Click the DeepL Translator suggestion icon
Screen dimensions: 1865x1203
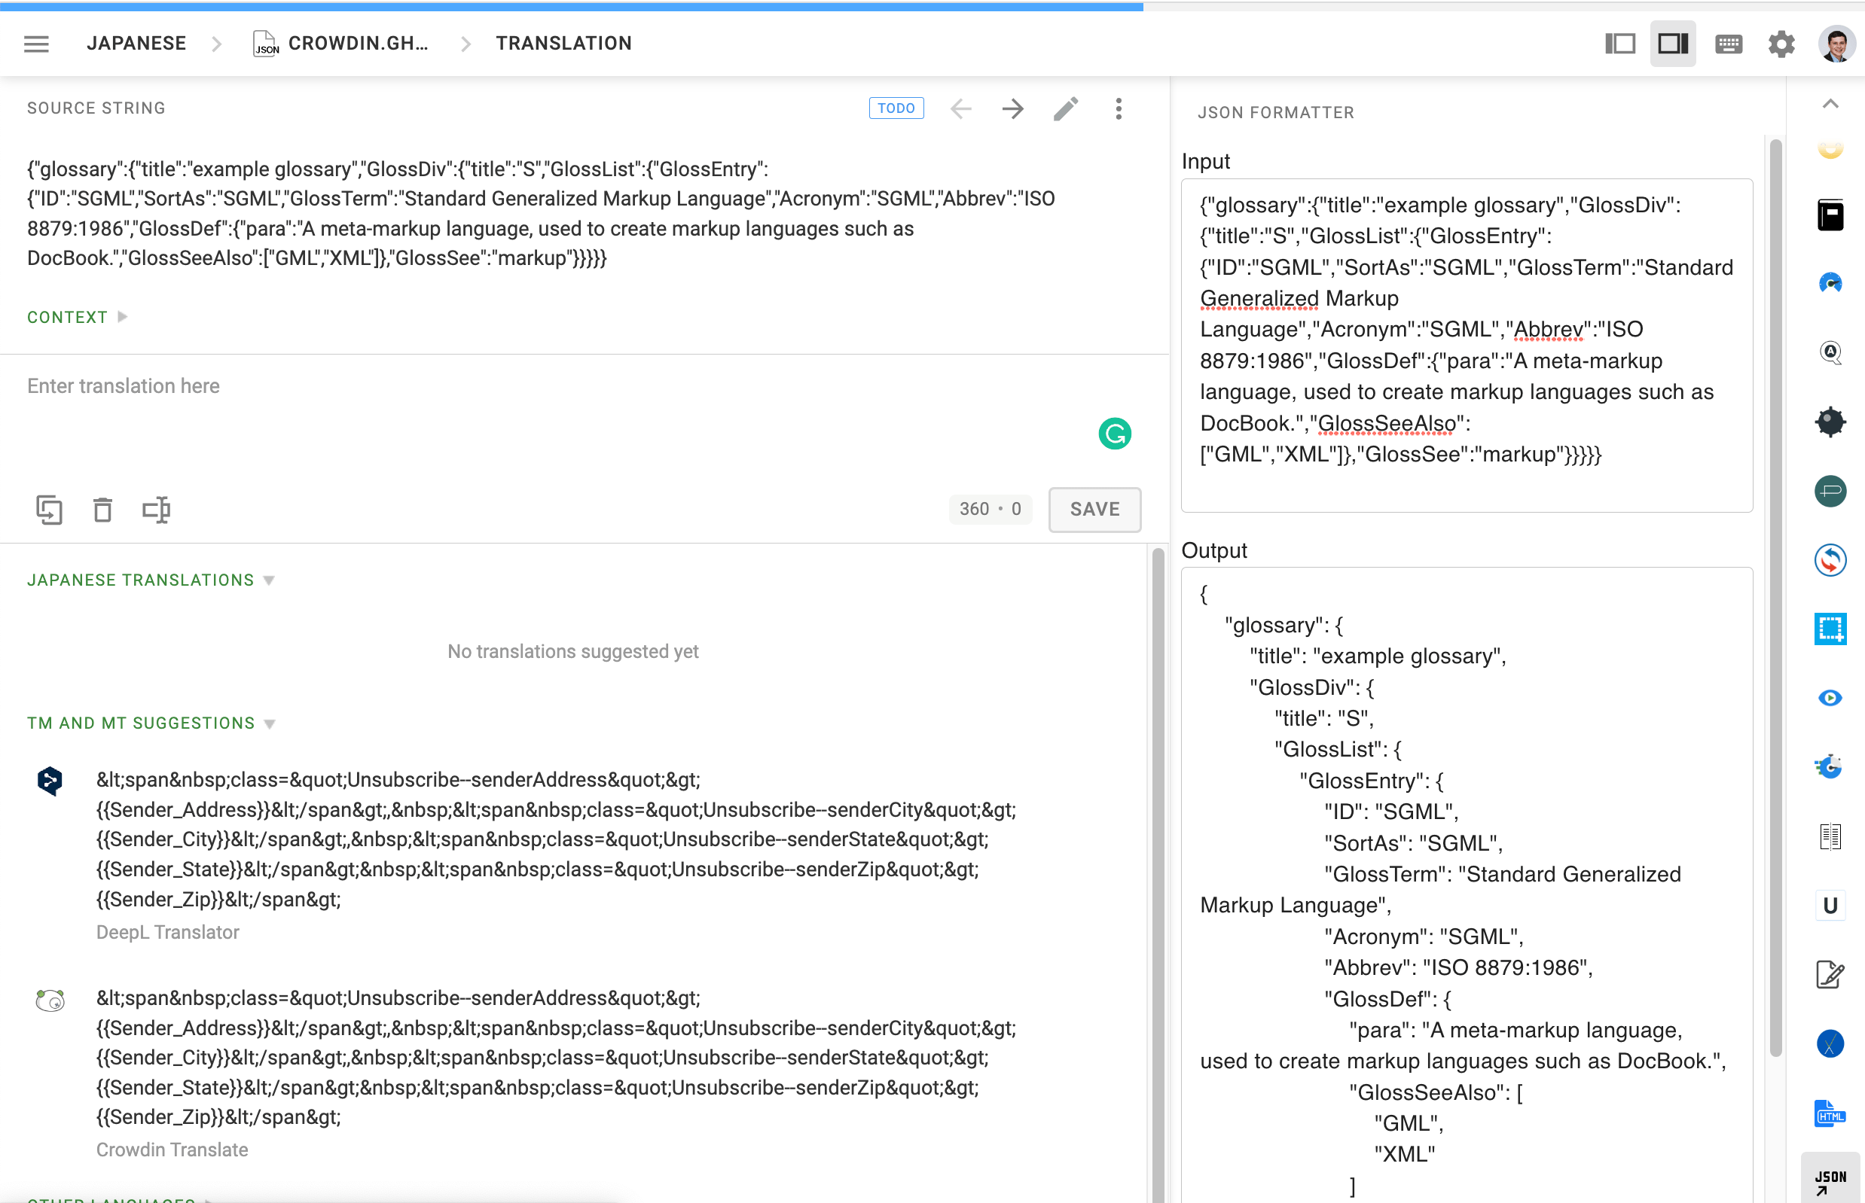click(x=49, y=781)
